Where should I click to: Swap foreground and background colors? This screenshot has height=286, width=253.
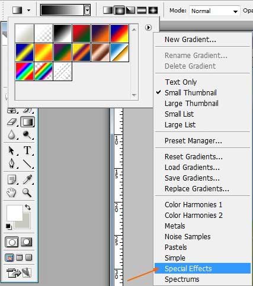28,207
